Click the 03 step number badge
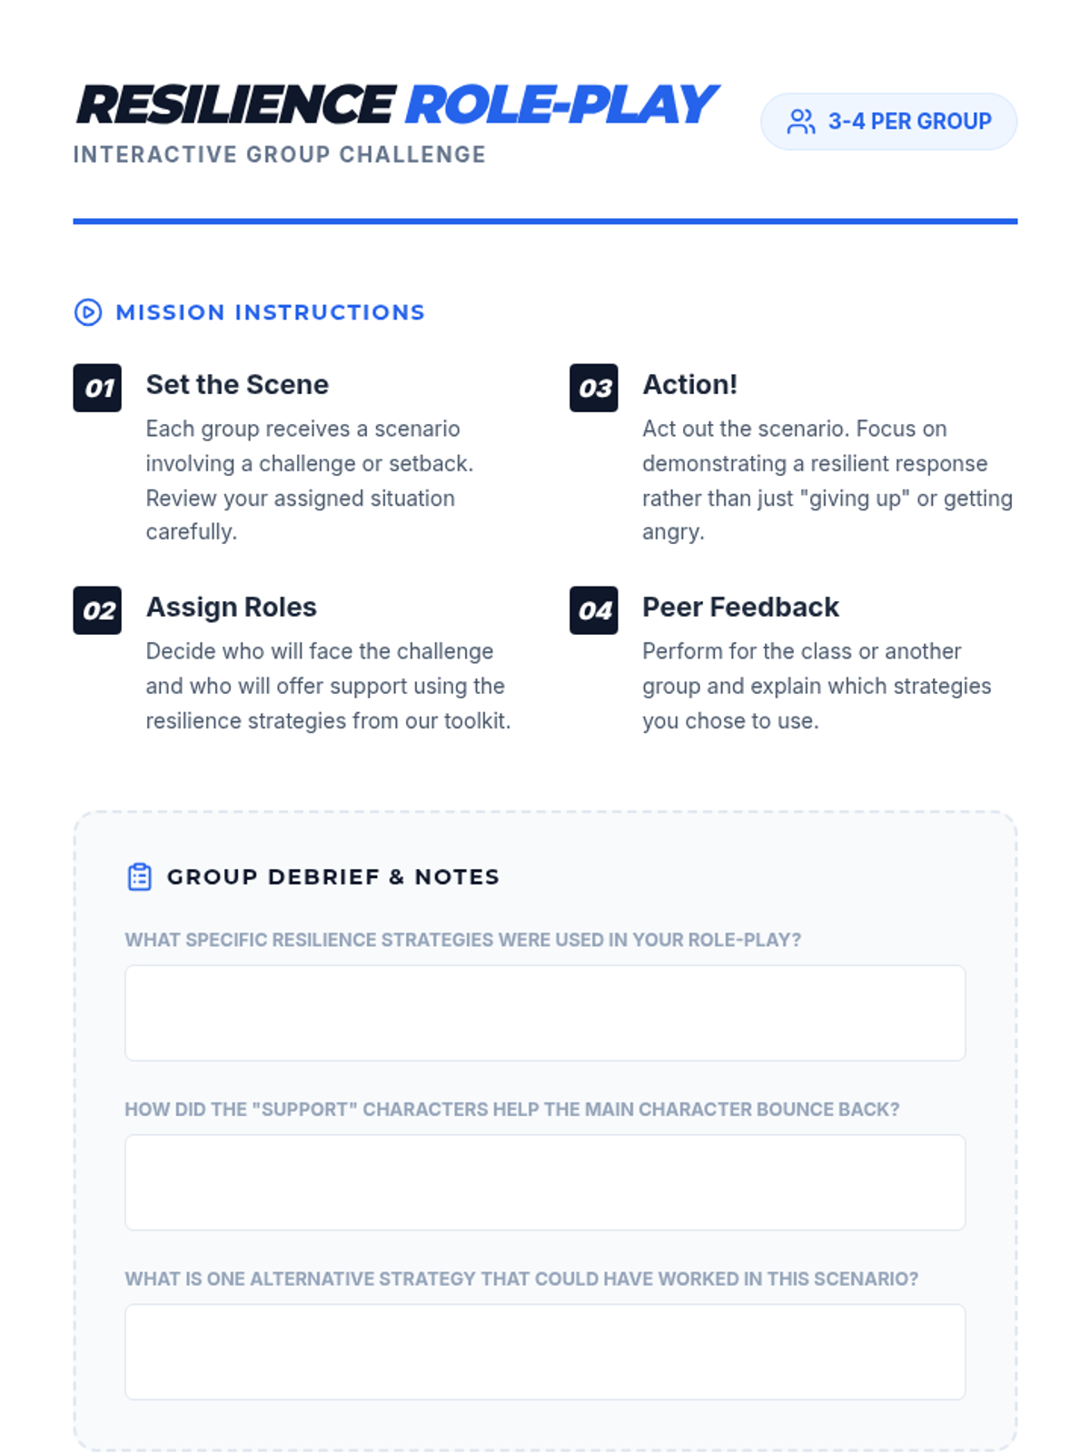 [594, 388]
